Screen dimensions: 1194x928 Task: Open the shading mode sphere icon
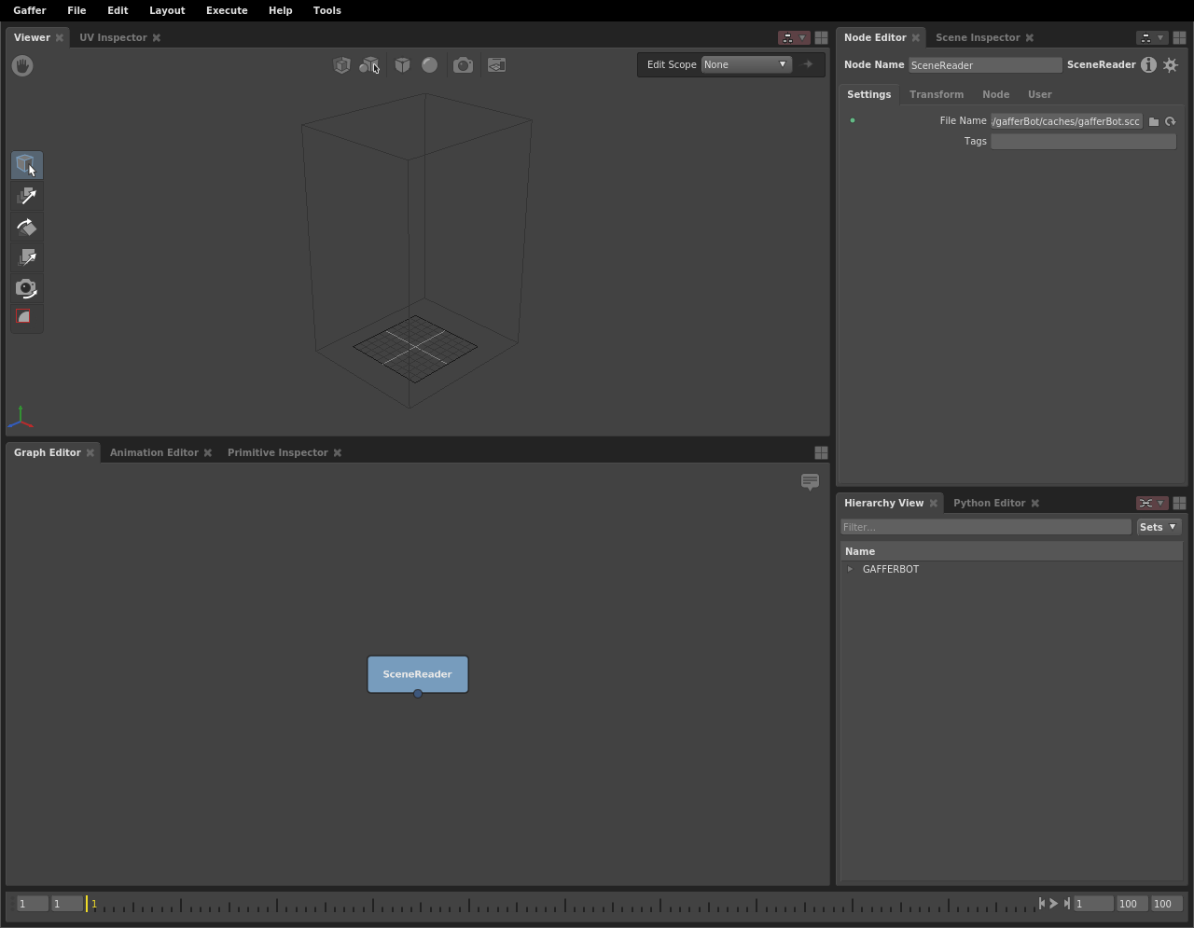point(430,64)
